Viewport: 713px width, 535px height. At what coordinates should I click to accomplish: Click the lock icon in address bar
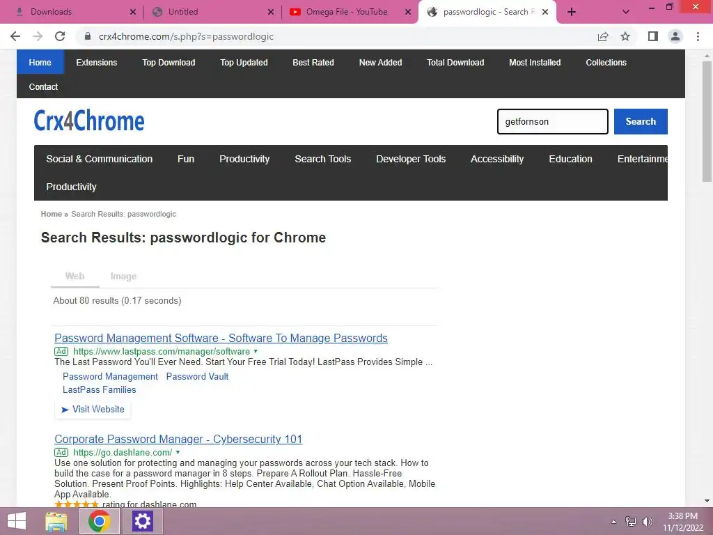click(88, 36)
